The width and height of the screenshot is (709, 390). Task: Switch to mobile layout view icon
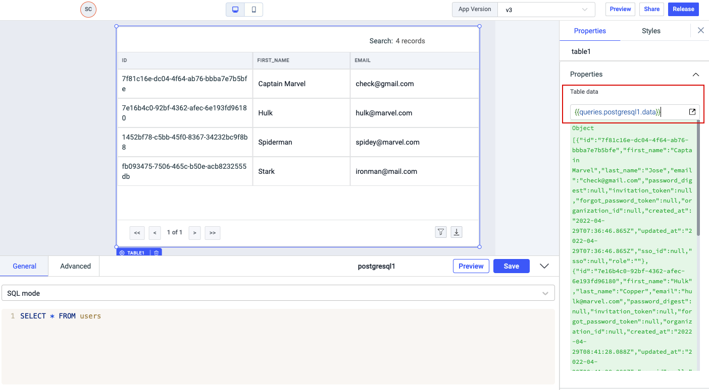coord(254,10)
